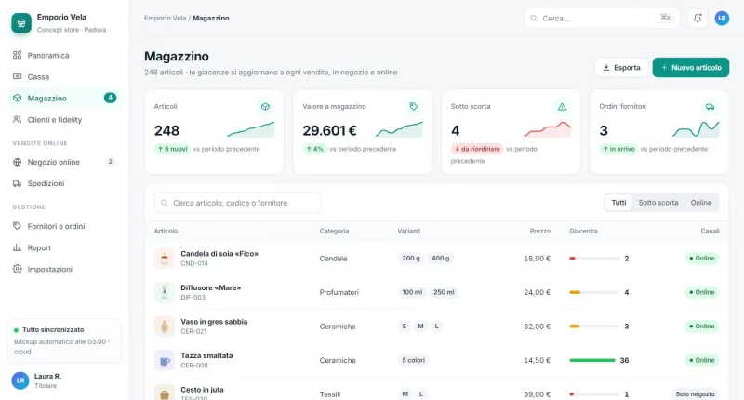
Task: Click the Online badge for Candela di soia
Action: pyautogui.click(x=702, y=259)
